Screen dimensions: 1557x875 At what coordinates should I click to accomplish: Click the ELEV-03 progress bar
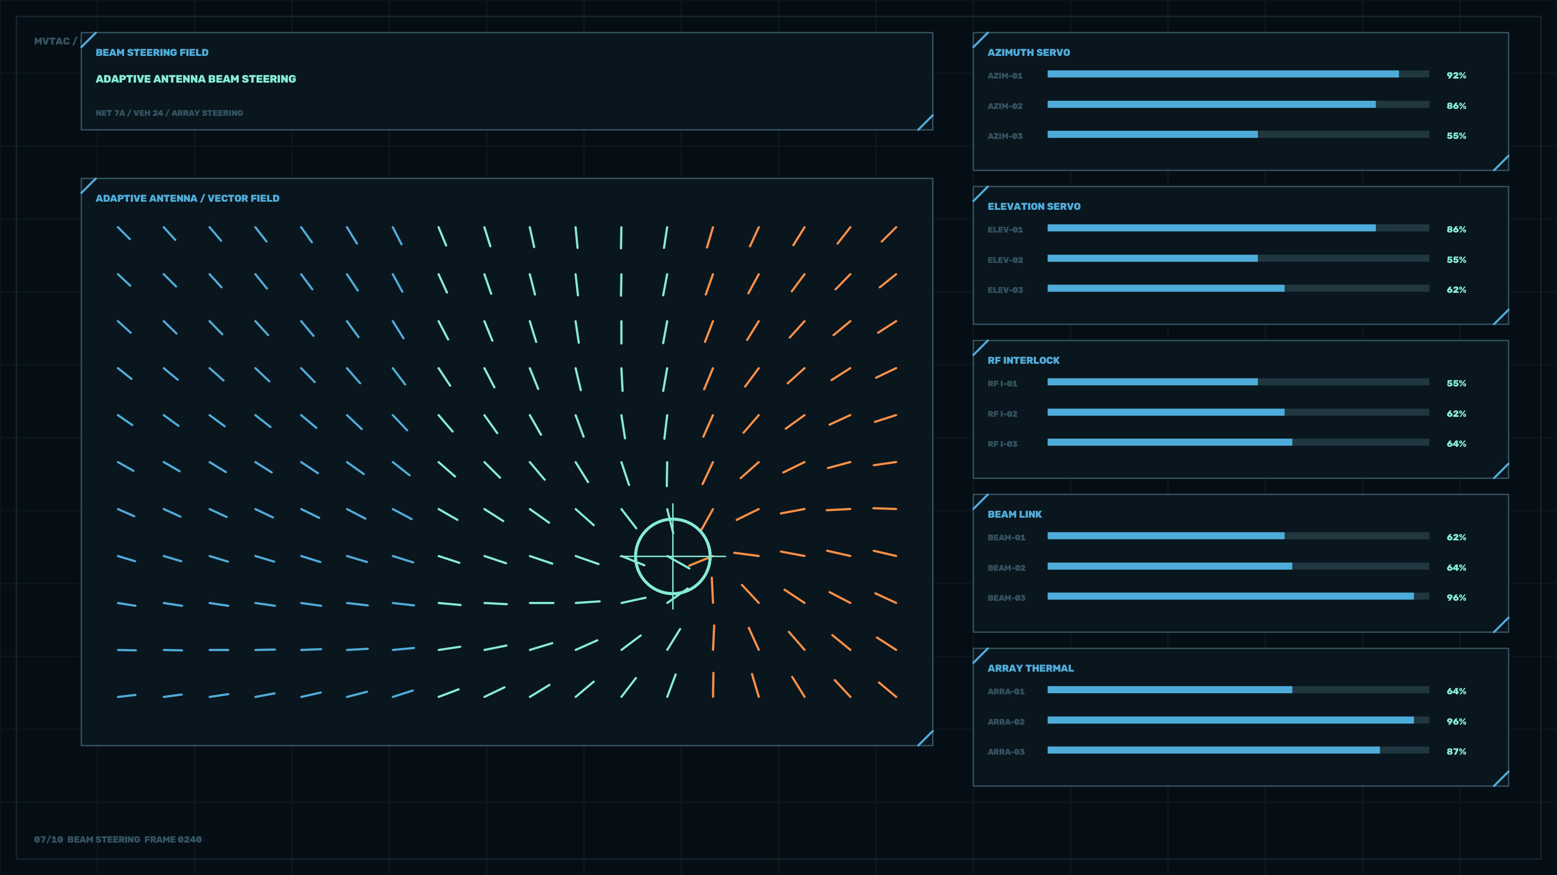pyautogui.click(x=1238, y=289)
